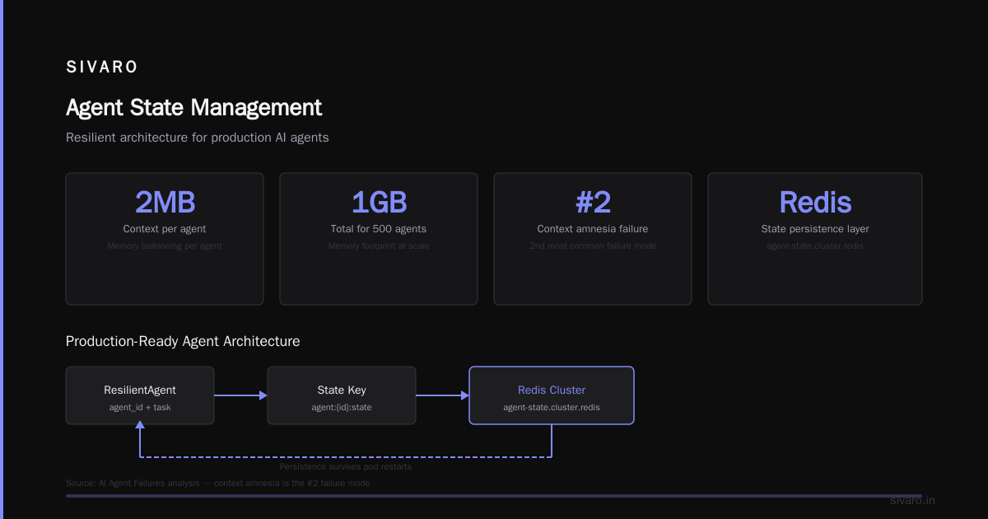Click the 'State persistence layer' label
This screenshot has width=988, height=519.
(815, 229)
